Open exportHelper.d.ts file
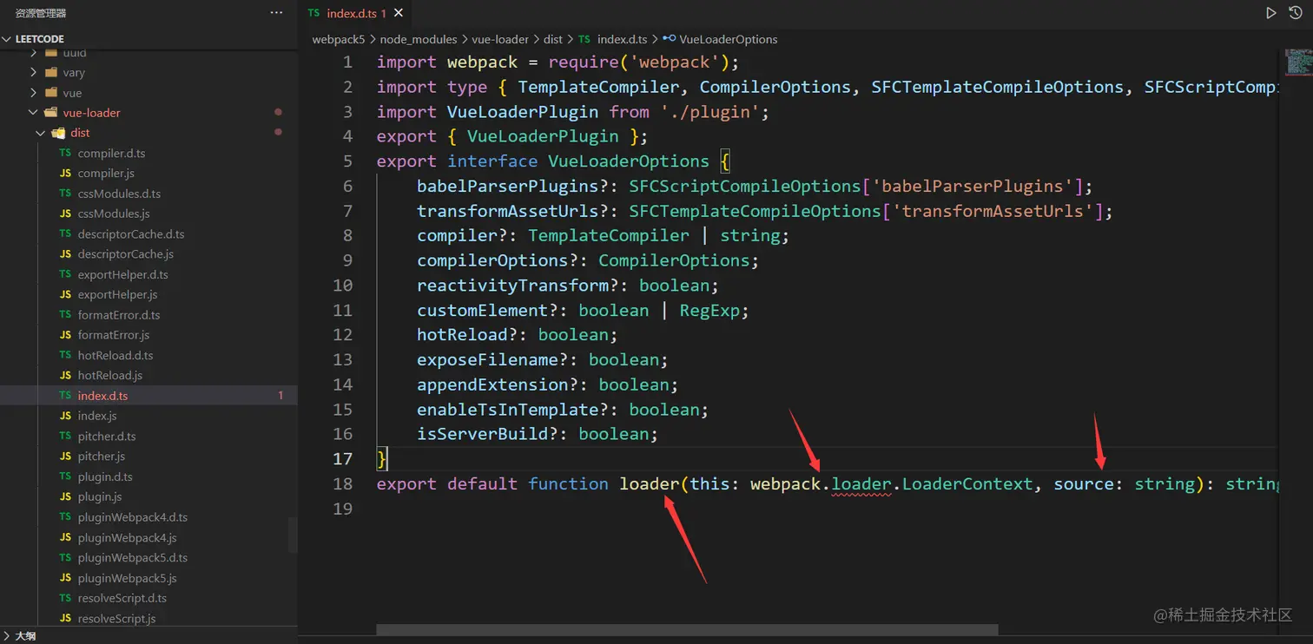The image size is (1313, 644). 122,274
